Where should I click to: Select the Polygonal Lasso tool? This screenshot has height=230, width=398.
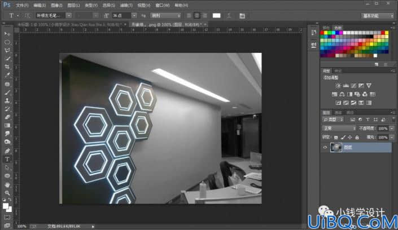coord(7,51)
